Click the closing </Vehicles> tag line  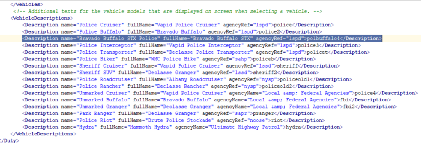(x=26, y=5)
